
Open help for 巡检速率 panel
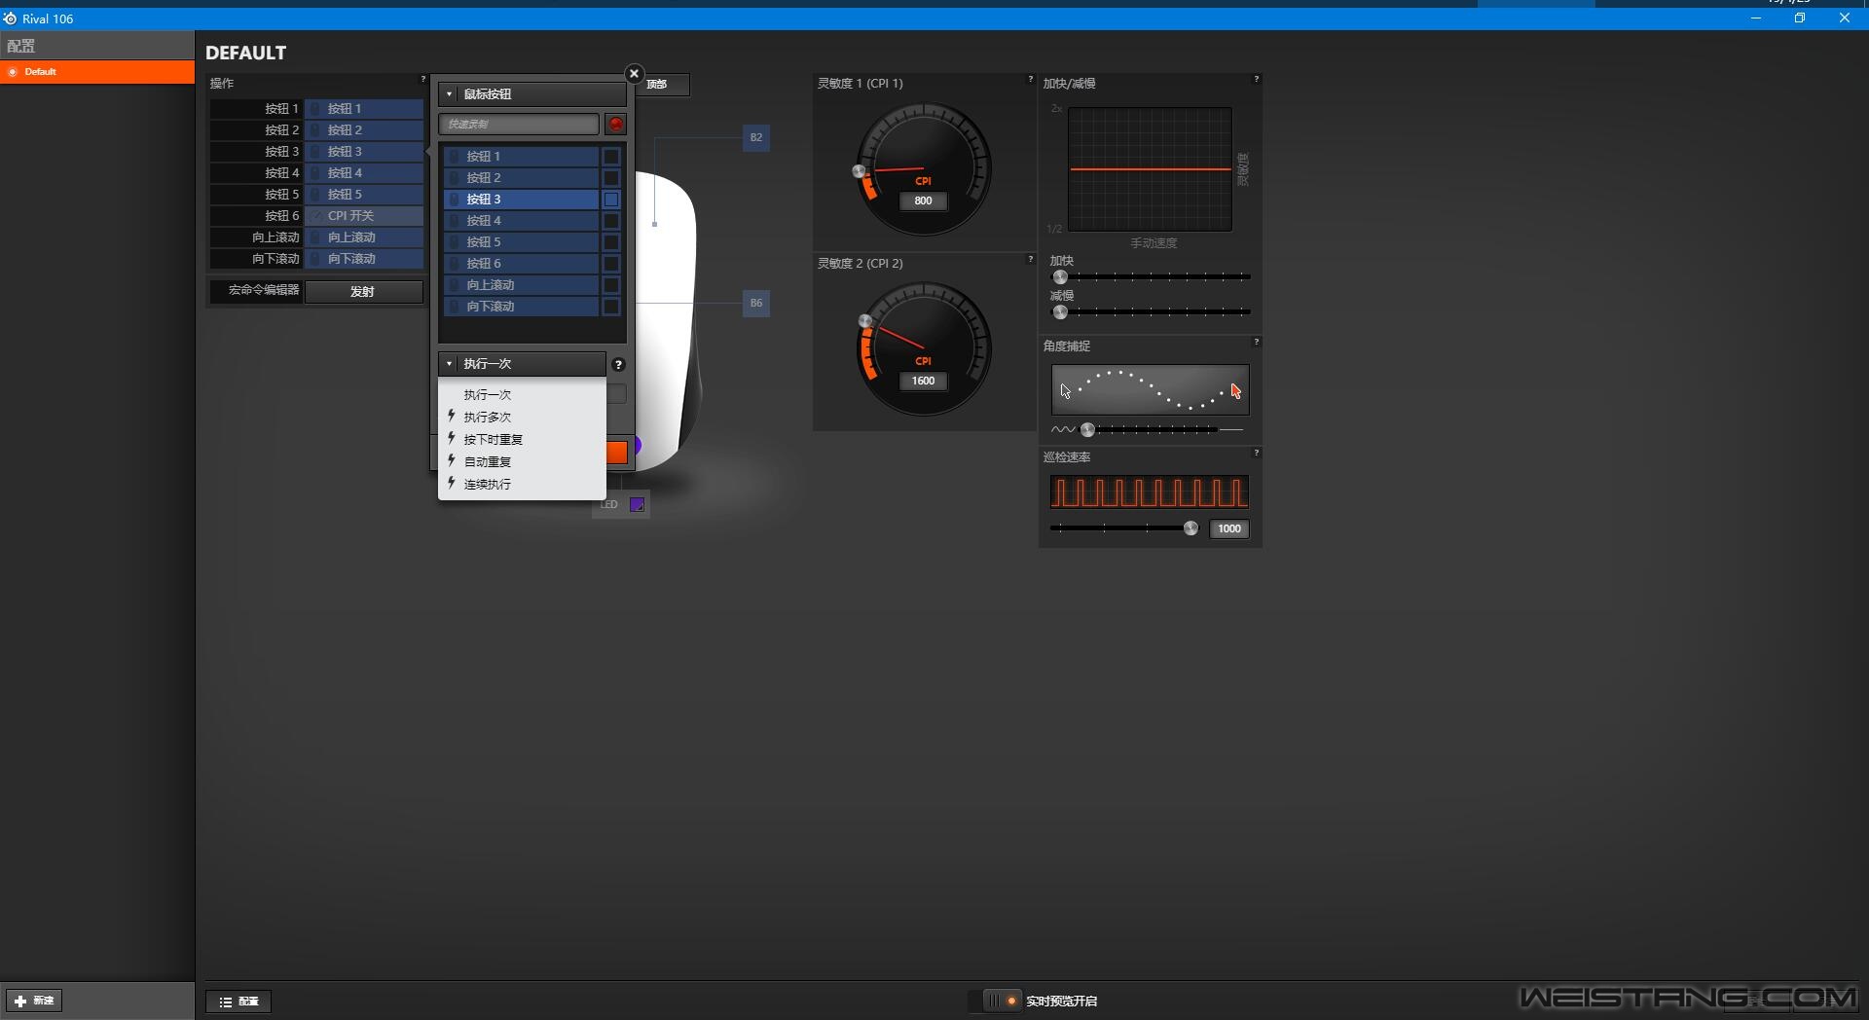pyautogui.click(x=1256, y=454)
